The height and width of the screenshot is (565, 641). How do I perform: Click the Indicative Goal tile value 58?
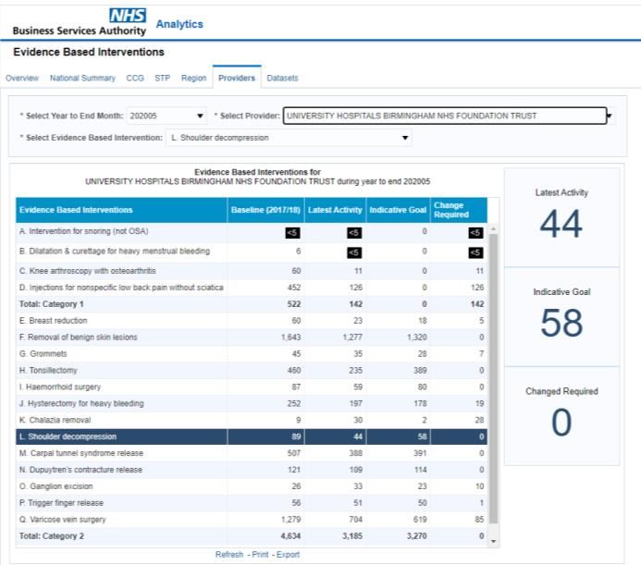point(561,323)
